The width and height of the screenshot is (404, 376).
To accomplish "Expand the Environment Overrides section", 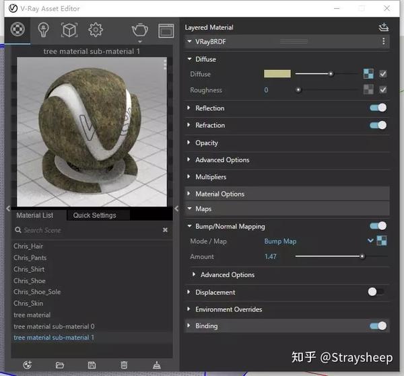I will 189,309.
